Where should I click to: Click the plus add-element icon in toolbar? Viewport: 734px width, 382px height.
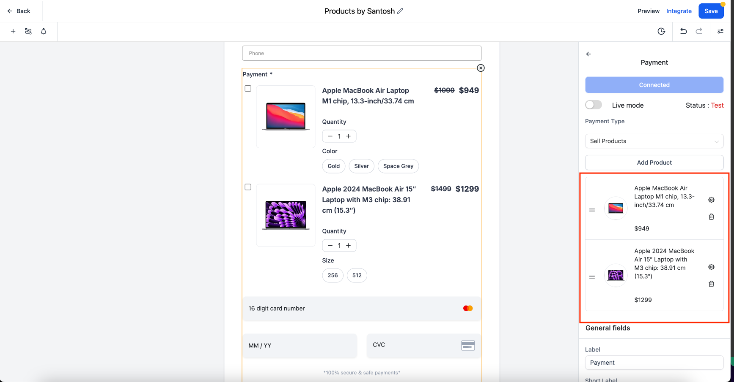[x=13, y=31]
